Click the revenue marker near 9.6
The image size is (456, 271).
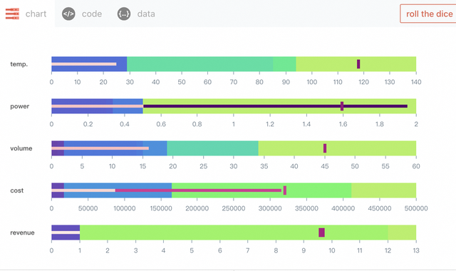tap(321, 232)
